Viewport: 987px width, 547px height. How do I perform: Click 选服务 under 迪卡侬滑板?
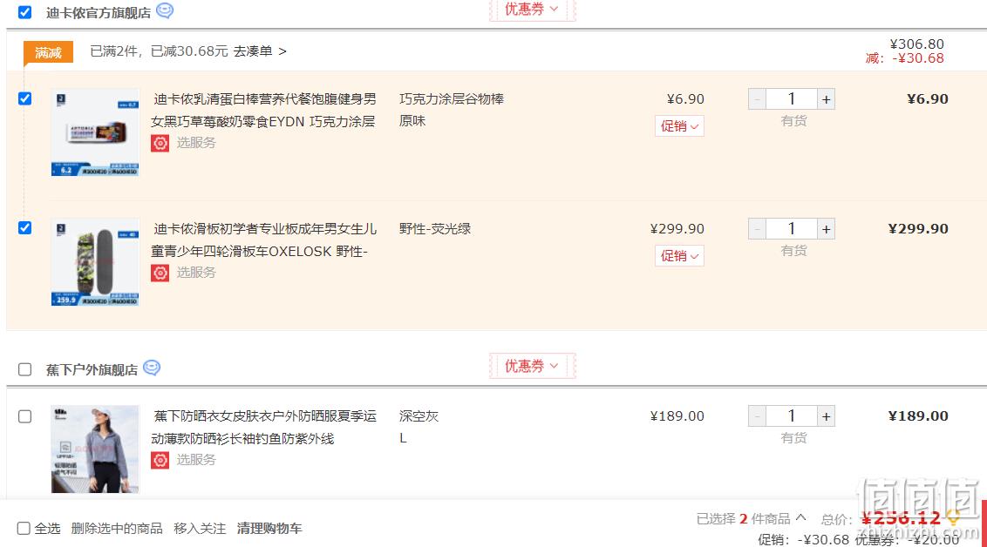[x=196, y=273]
